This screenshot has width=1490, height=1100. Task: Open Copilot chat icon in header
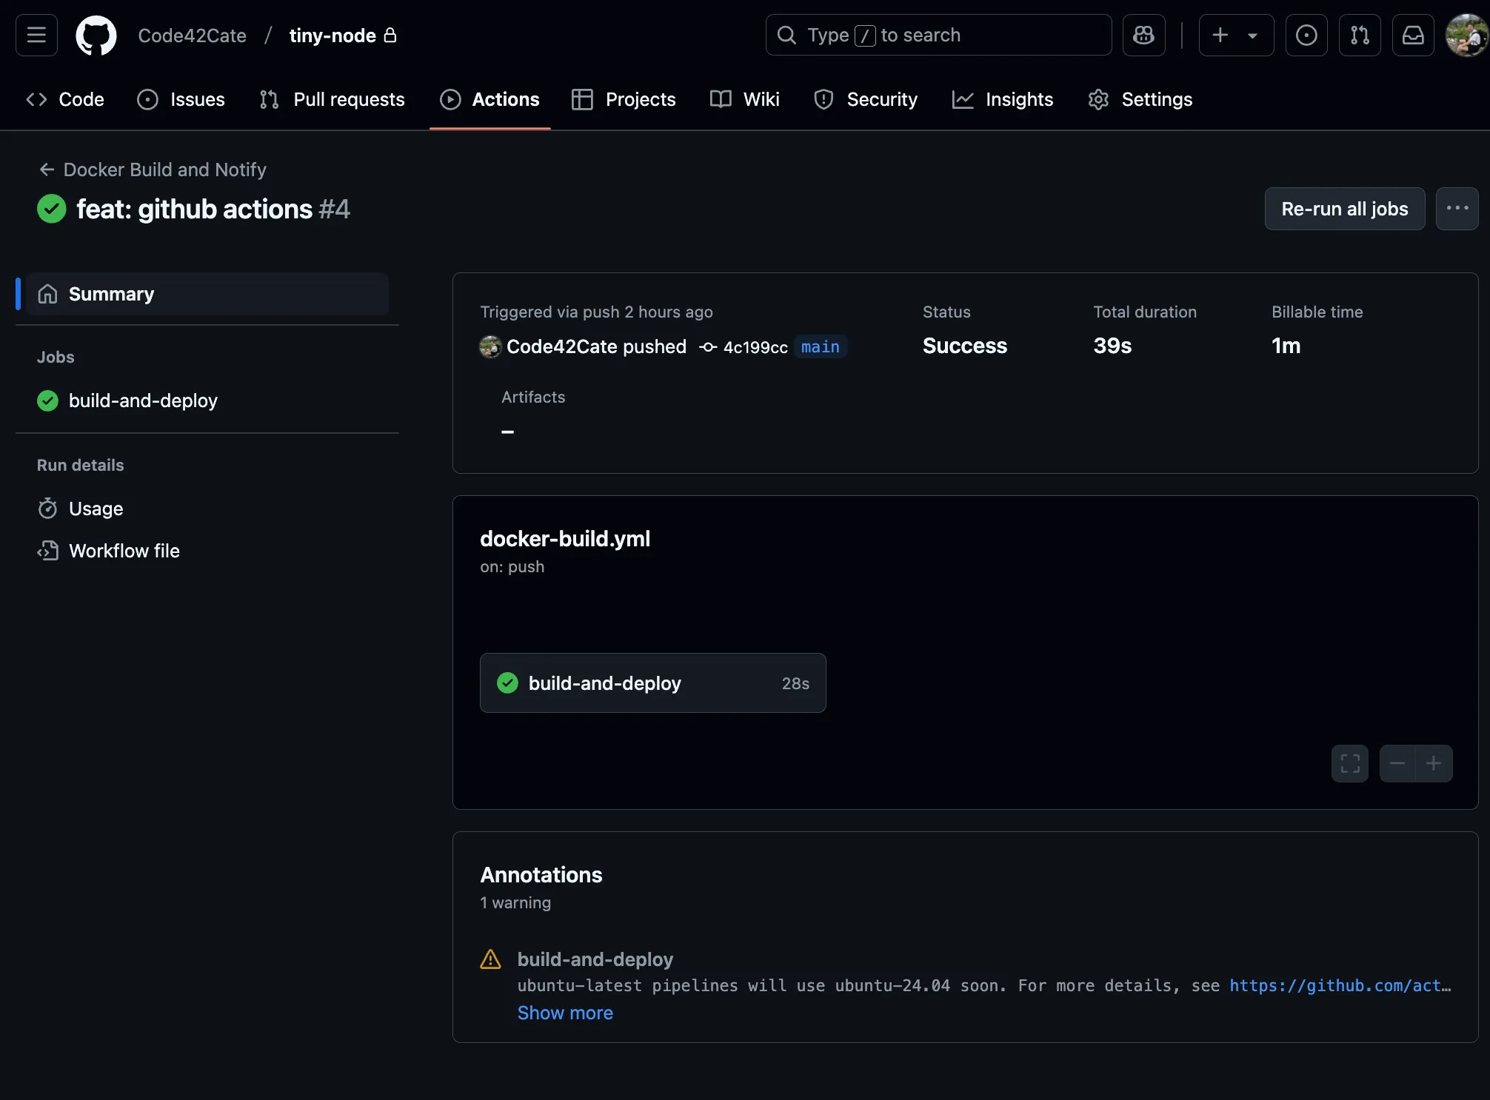[x=1143, y=35]
